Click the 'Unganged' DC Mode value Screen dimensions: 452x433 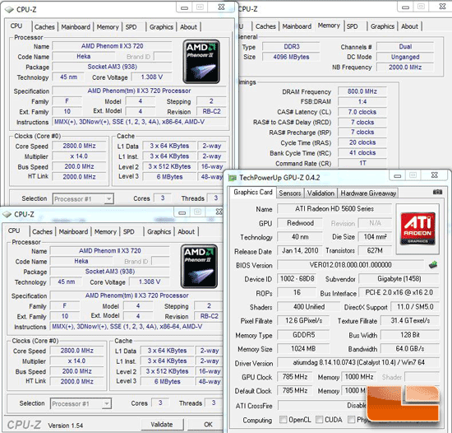405,57
